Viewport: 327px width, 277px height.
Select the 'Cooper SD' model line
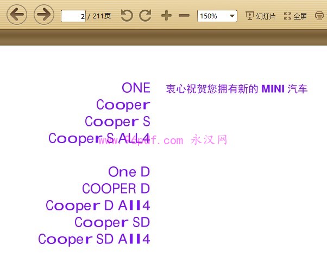point(112,222)
